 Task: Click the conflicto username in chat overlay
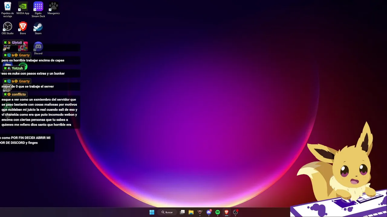click(19, 94)
